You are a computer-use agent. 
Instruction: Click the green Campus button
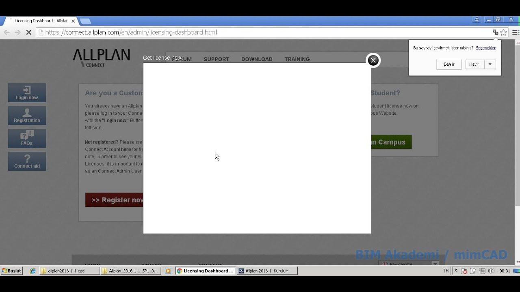pos(391,142)
